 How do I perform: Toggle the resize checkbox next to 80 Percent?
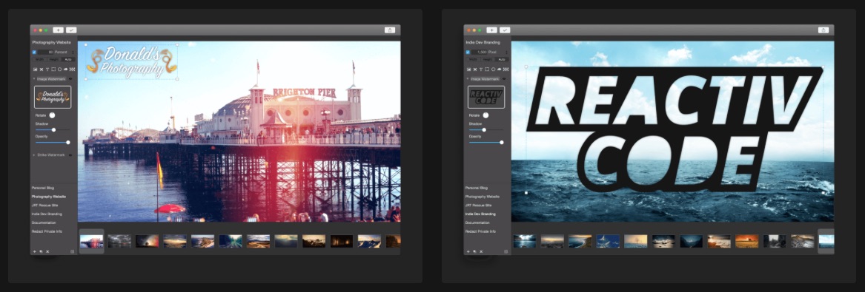[34, 52]
